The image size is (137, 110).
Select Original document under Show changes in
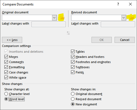click(73, 94)
